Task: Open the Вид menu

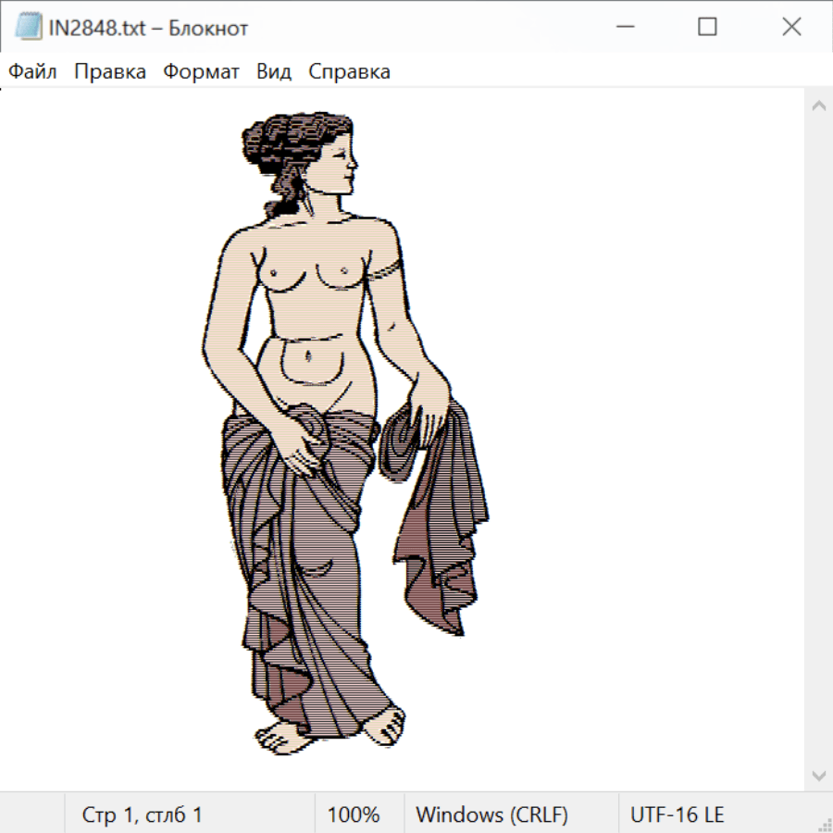Action: tap(274, 72)
